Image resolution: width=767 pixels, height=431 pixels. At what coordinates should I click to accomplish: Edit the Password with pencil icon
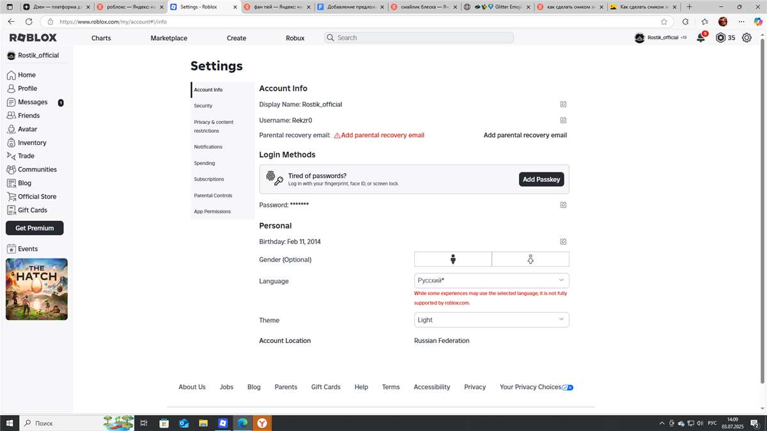pyautogui.click(x=563, y=205)
